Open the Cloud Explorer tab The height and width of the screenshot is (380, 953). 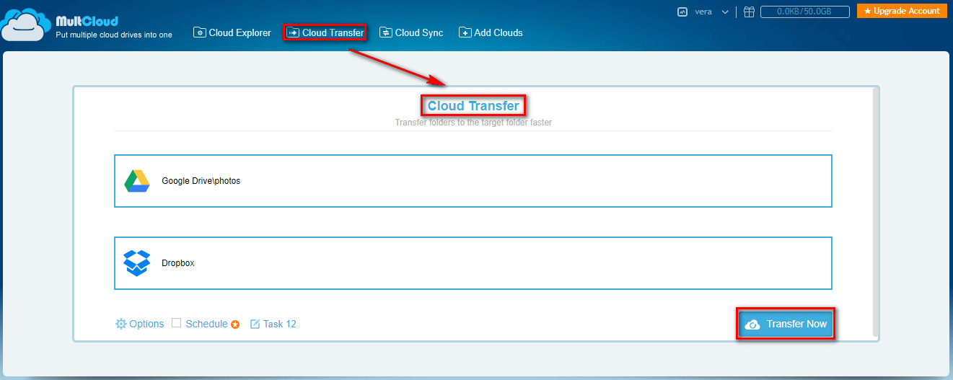click(232, 32)
